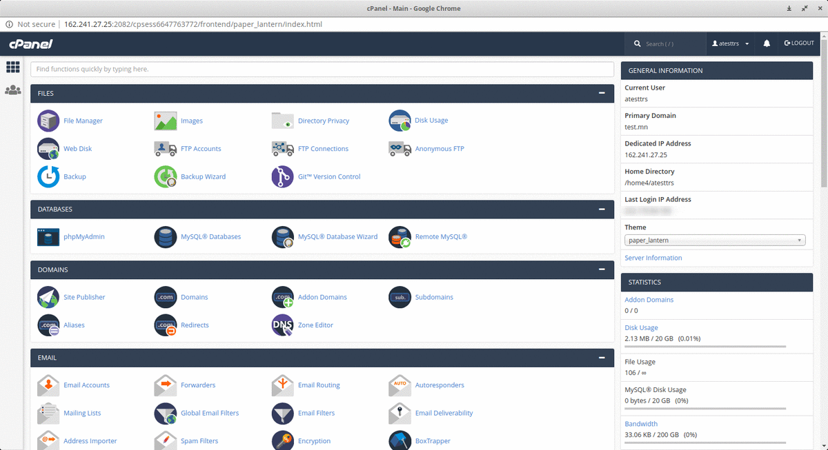This screenshot has height=450, width=828.
Task: Open the phpMyAdmin icon
Action: [x=48, y=237]
